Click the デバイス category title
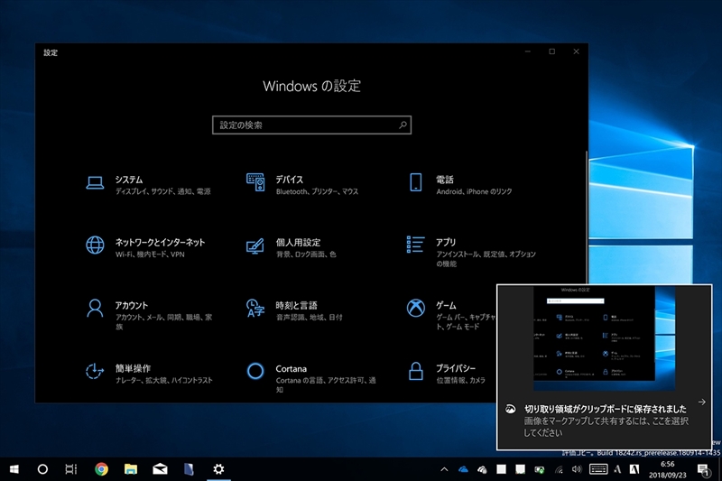The height and width of the screenshot is (481, 722). (x=289, y=180)
